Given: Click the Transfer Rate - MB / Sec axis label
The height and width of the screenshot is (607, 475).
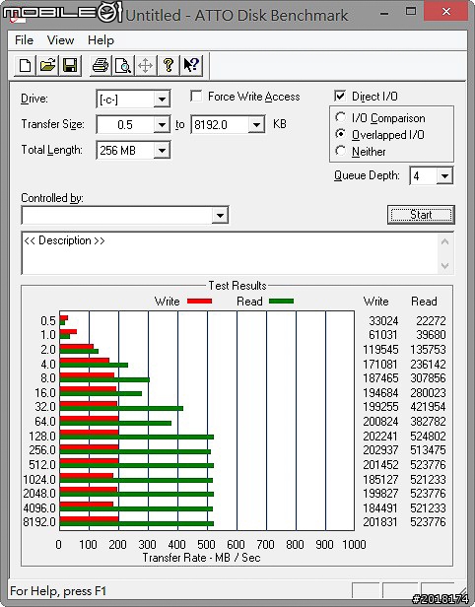Looking at the screenshot, I should (x=201, y=558).
